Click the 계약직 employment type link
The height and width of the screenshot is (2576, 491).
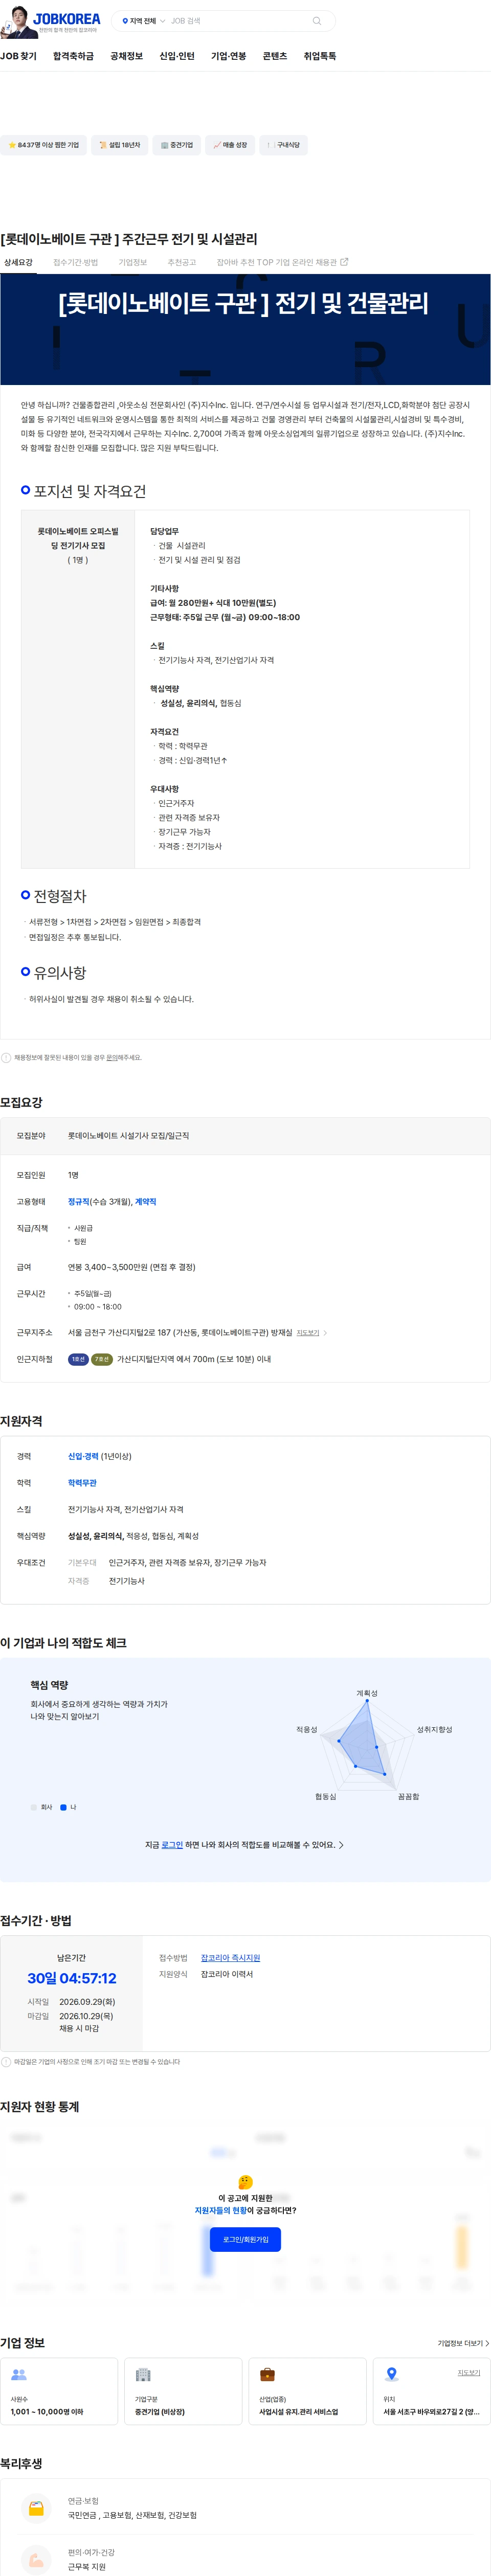pyautogui.click(x=145, y=1201)
